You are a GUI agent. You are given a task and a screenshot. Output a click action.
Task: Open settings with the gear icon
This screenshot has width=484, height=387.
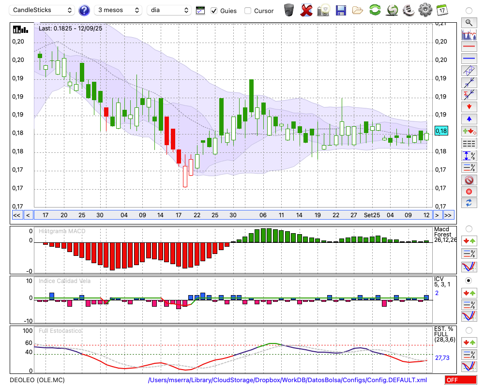coord(425,10)
